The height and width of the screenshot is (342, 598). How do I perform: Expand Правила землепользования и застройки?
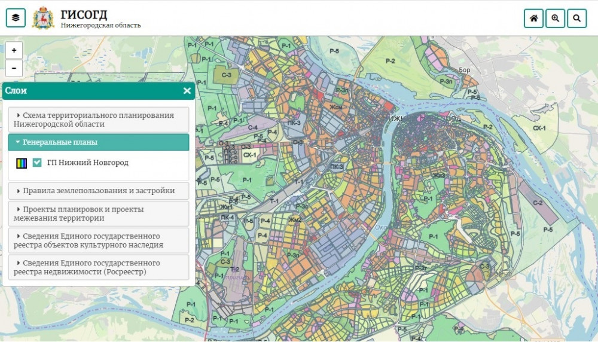99,191
